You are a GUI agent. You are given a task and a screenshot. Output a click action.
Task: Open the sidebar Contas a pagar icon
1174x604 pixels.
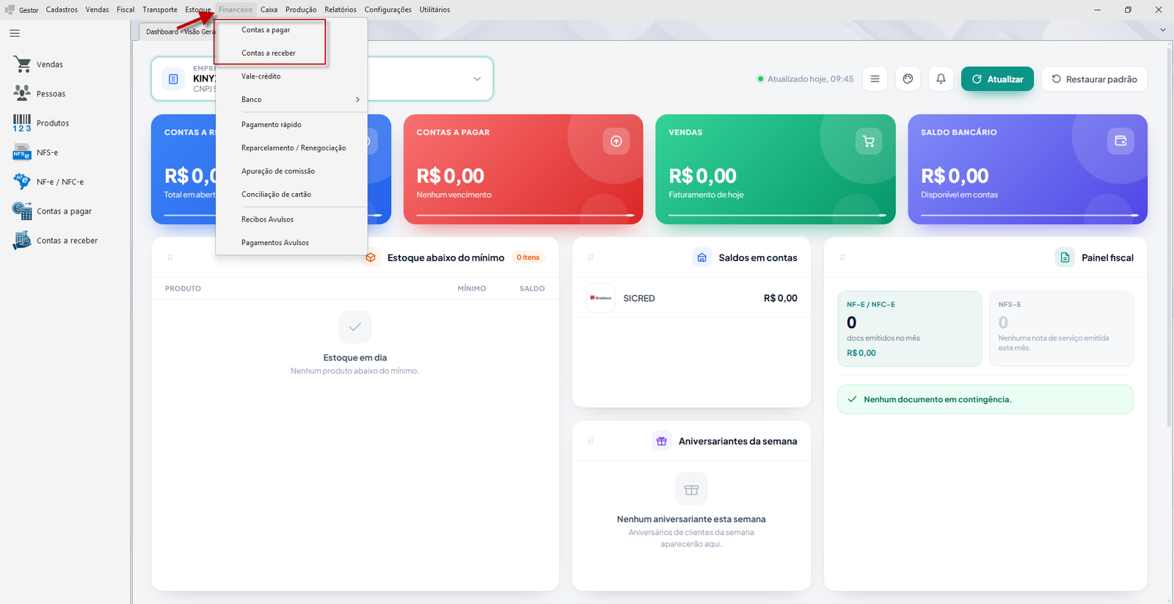click(x=22, y=211)
